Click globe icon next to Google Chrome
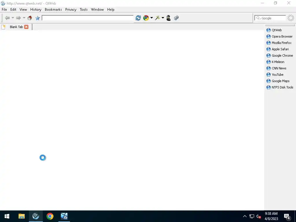The height and width of the screenshot is (222, 296). coord(269,55)
